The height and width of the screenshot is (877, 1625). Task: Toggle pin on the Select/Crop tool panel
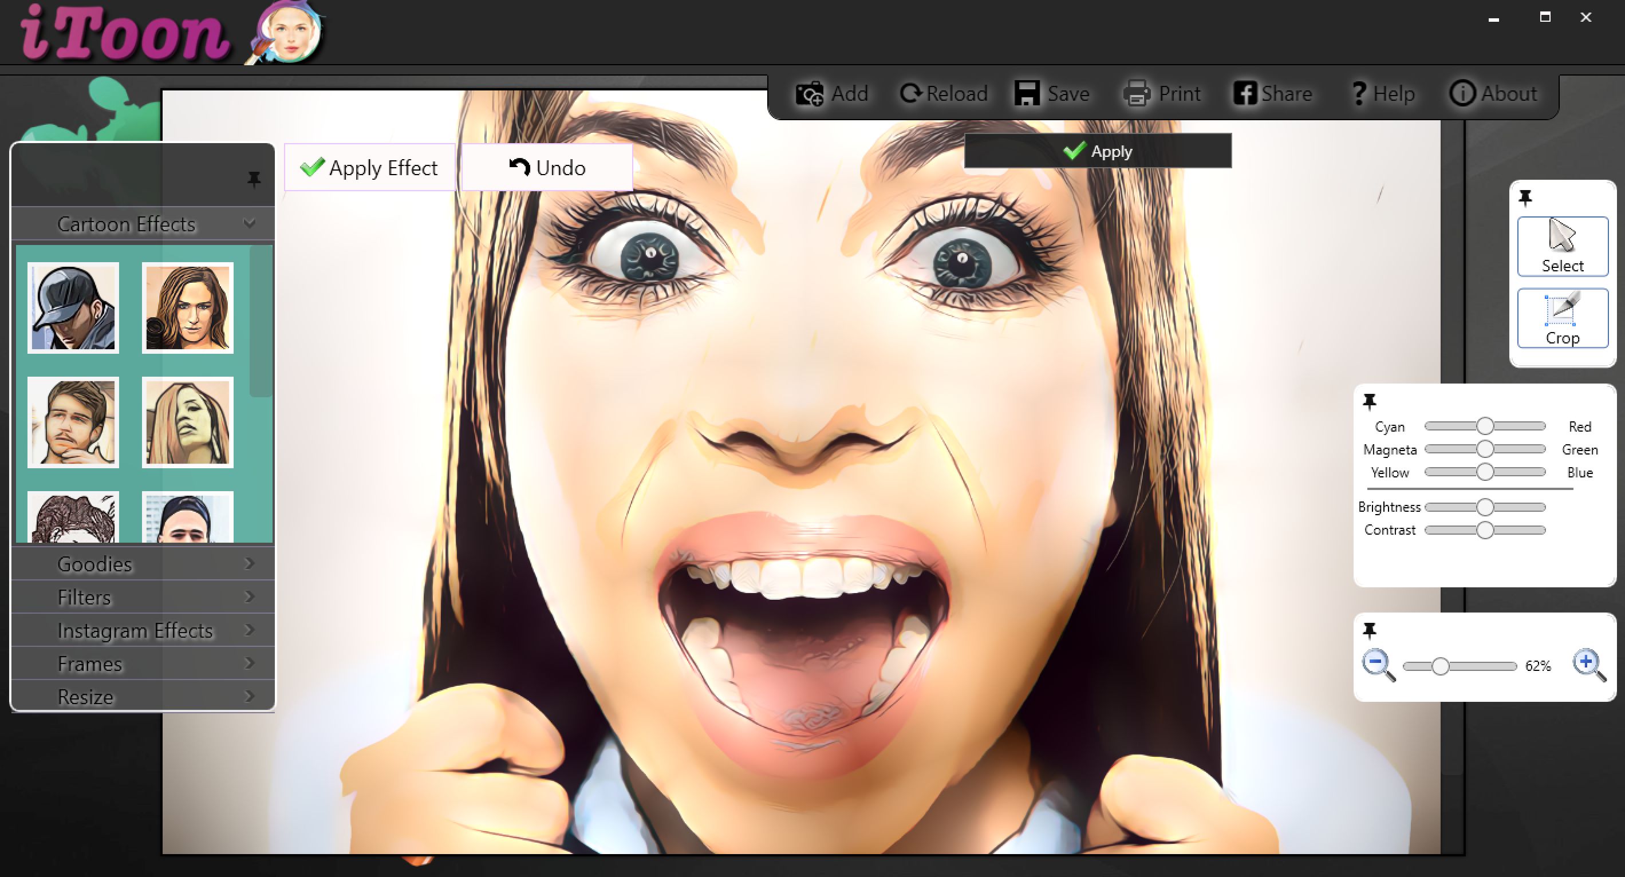(1525, 198)
